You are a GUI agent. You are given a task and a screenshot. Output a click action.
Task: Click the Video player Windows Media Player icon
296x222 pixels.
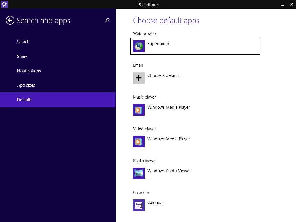pos(139,142)
